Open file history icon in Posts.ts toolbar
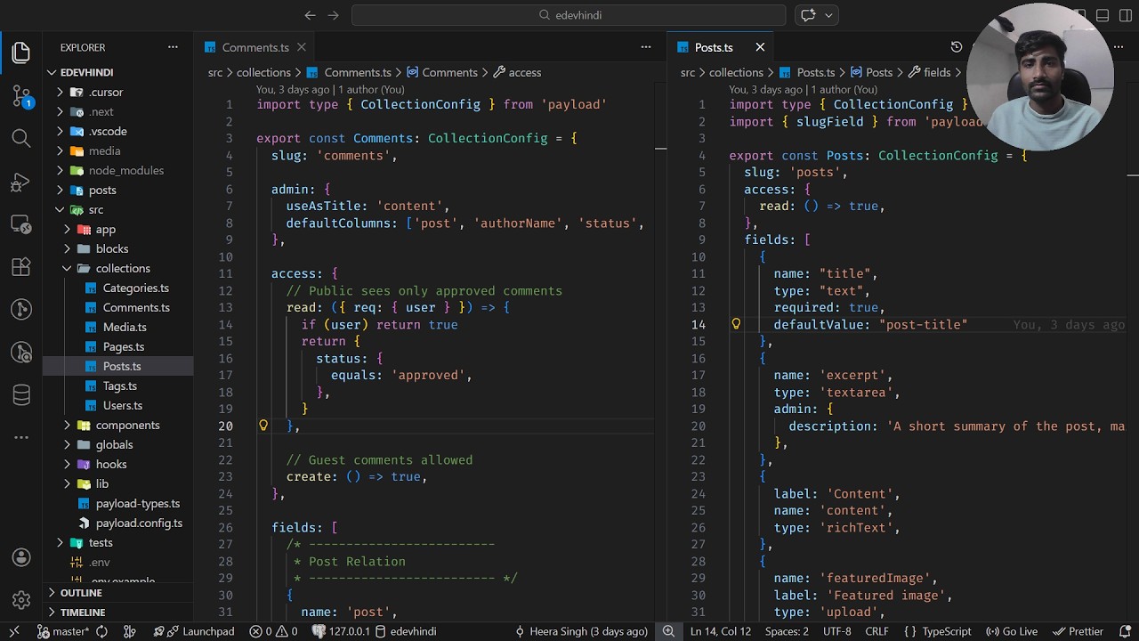Viewport: 1139px width, 641px height. point(957,47)
